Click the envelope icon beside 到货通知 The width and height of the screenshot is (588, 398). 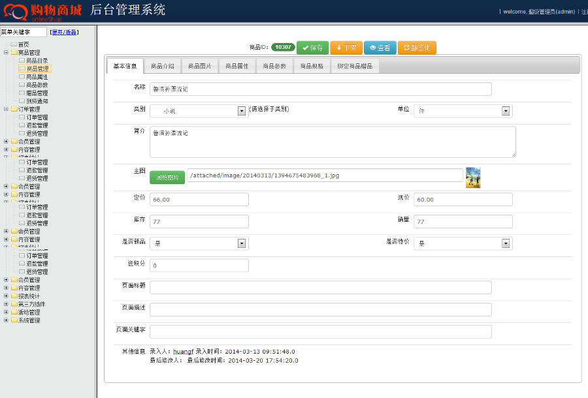coord(22,100)
